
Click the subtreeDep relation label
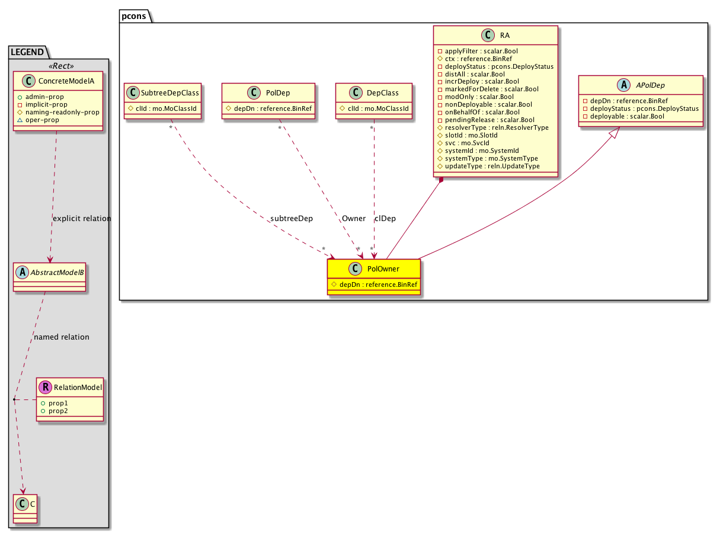[293, 219]
